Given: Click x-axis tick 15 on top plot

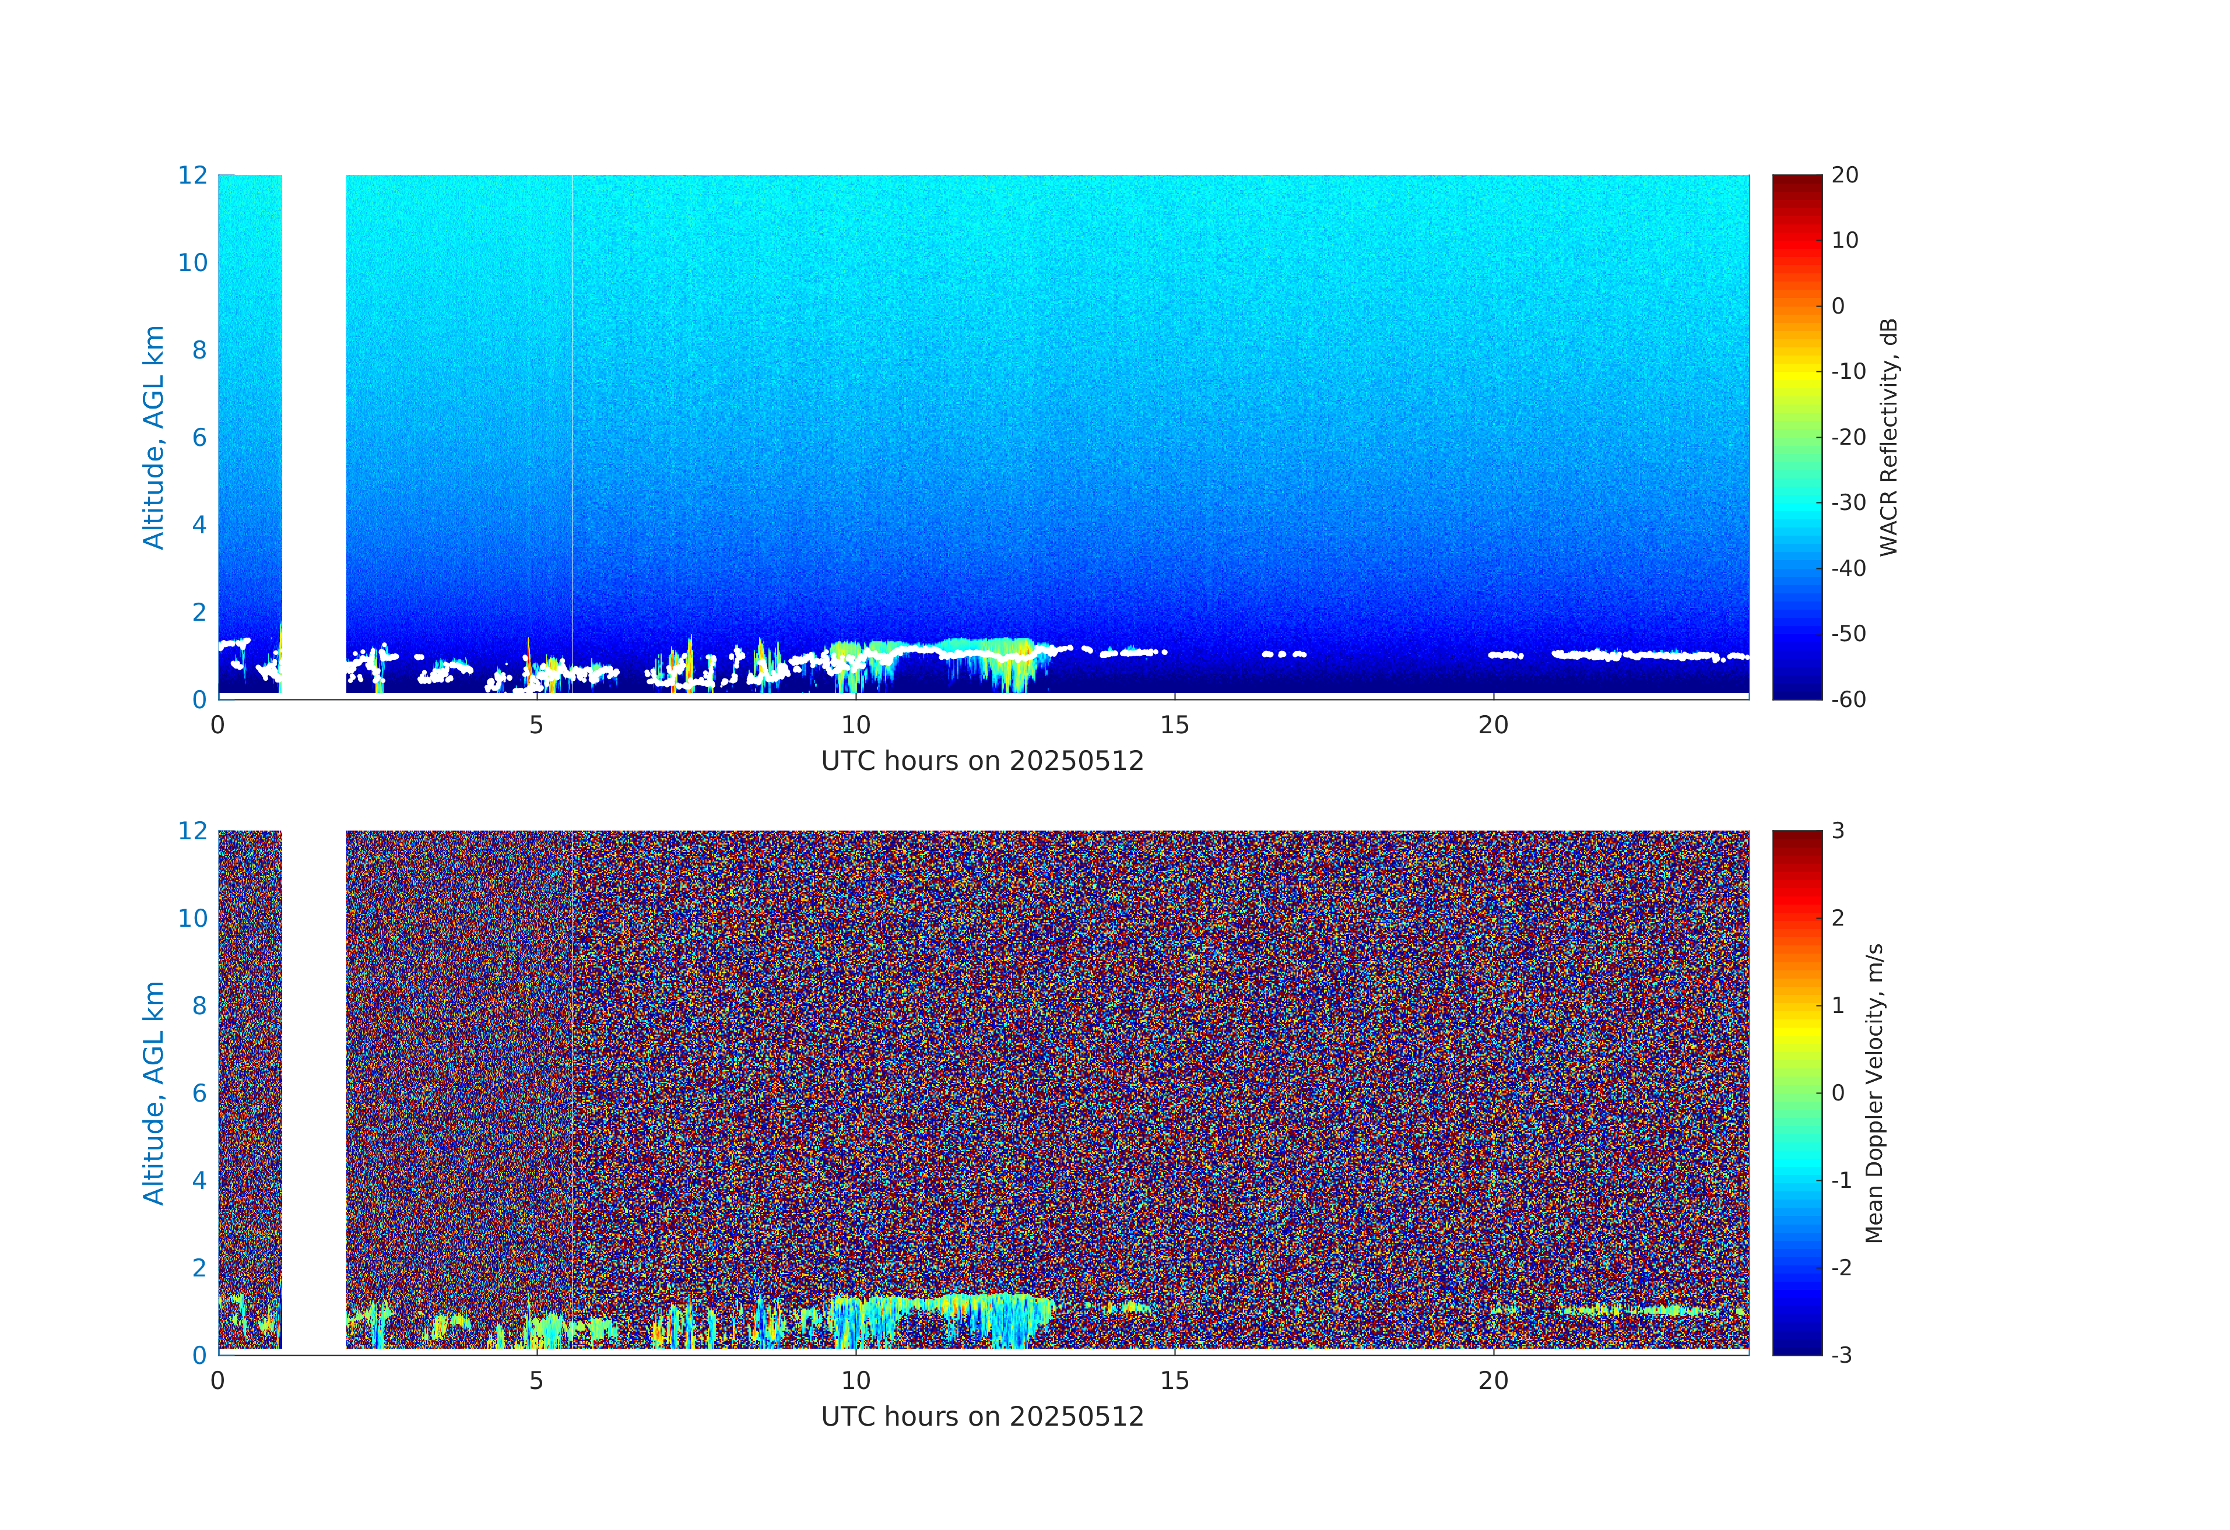Looking at the screenshot, I should pos(1174,725).
